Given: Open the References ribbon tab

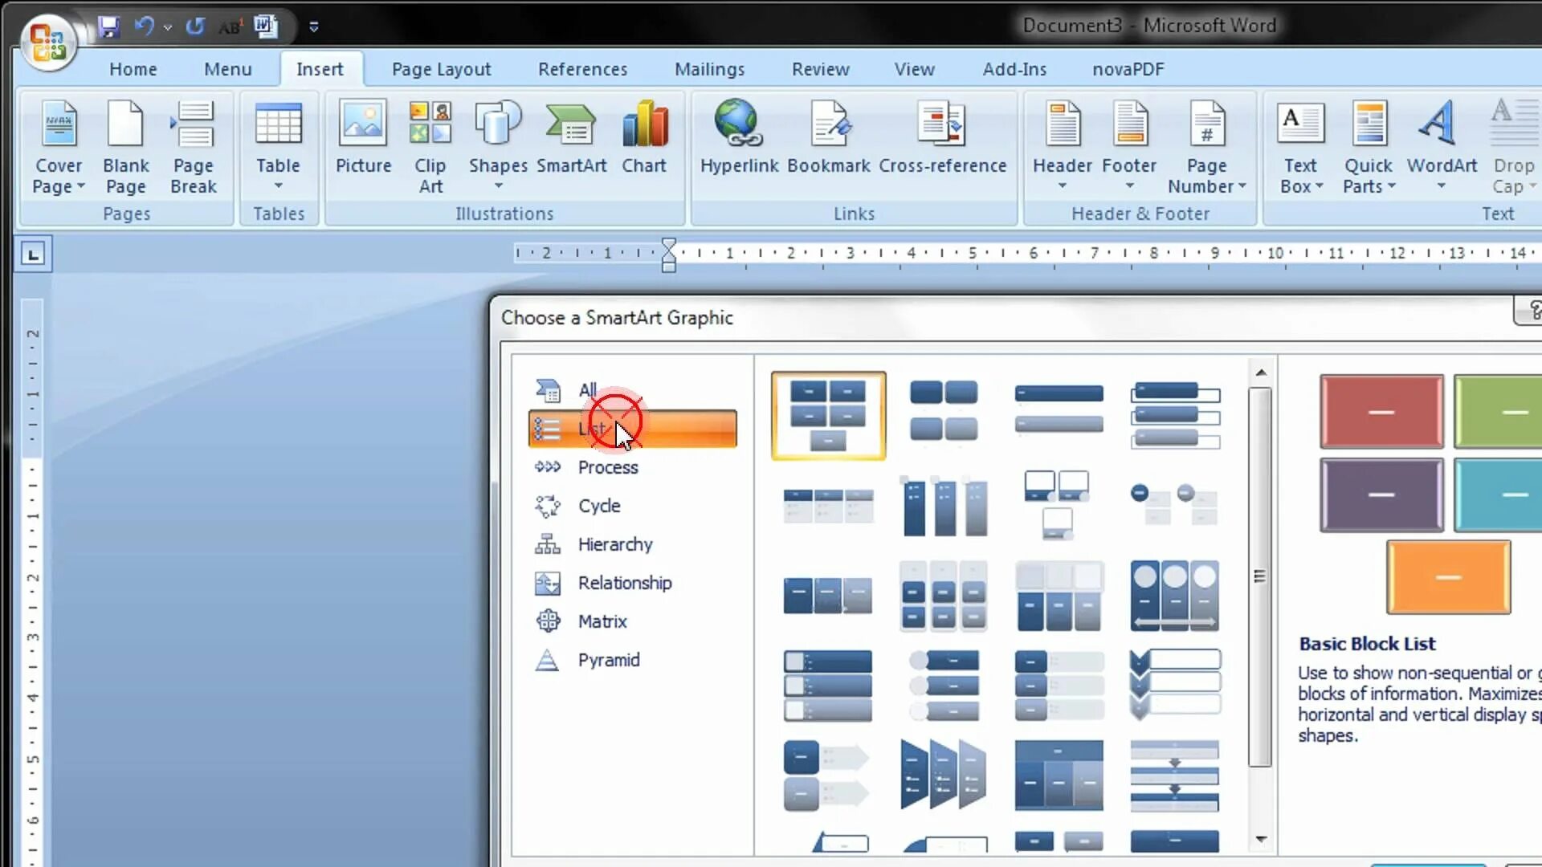Looking at the screenshot, I should [582, 69].
